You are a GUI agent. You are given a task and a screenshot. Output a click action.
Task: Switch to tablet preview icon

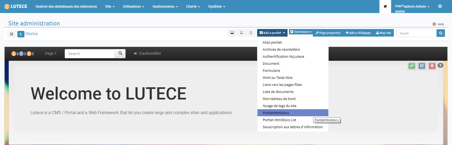(241, 33)
